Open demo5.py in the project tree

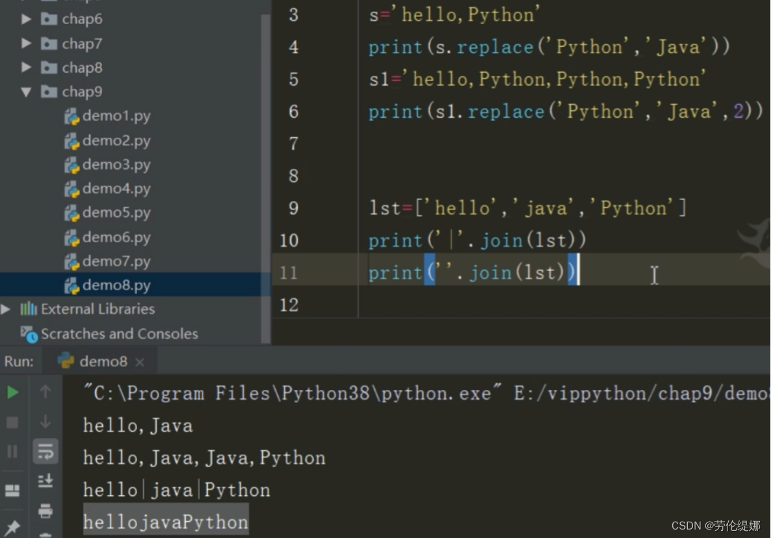(x=116, y=212)
